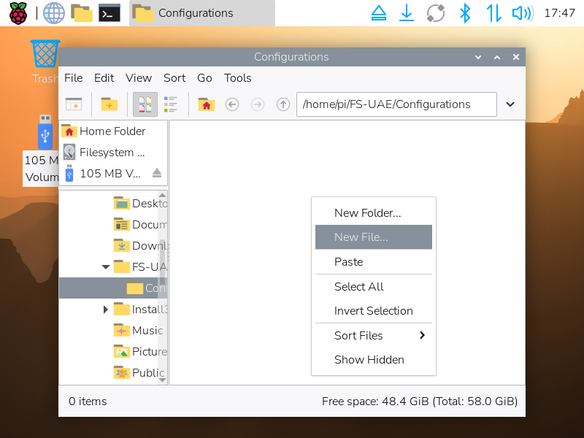The height and width of the screenshot is (438, 584).
Task: Click the Create New Folder toolbar icon
Action: coord(109,104)
